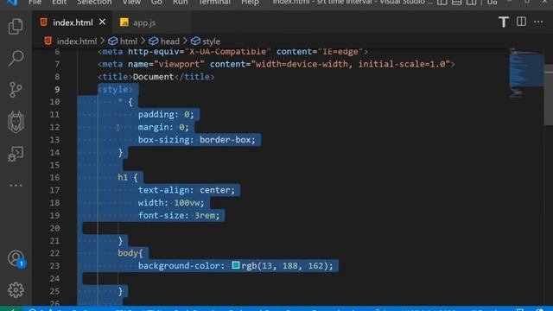Viewport: 553px width, 311px height.
Task: Split the editor to the right
Action: pyautogui.click(x=521, y=22)
